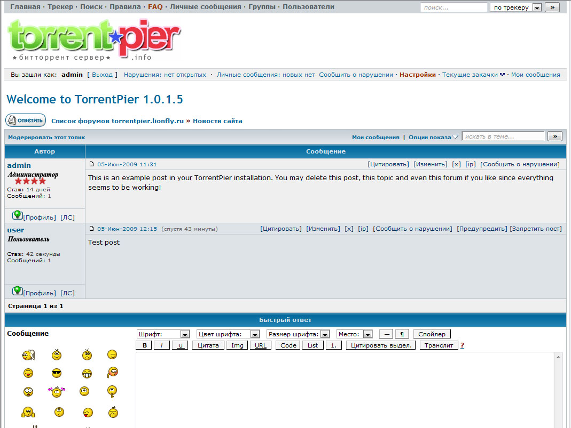Viewport: 571px width, 428px height.
Task: Toggle bold formatting button B
Action: pos(144,345)
